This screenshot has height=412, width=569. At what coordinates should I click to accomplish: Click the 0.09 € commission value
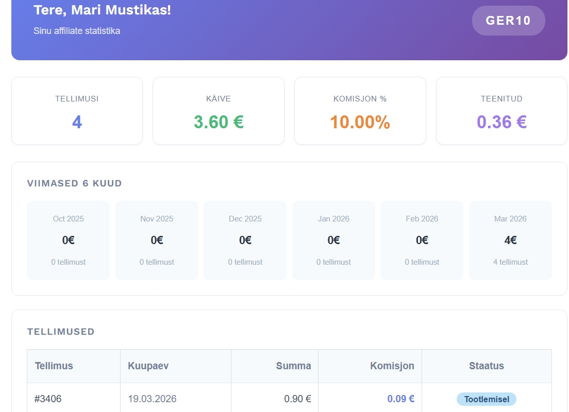tap(400, 399)
